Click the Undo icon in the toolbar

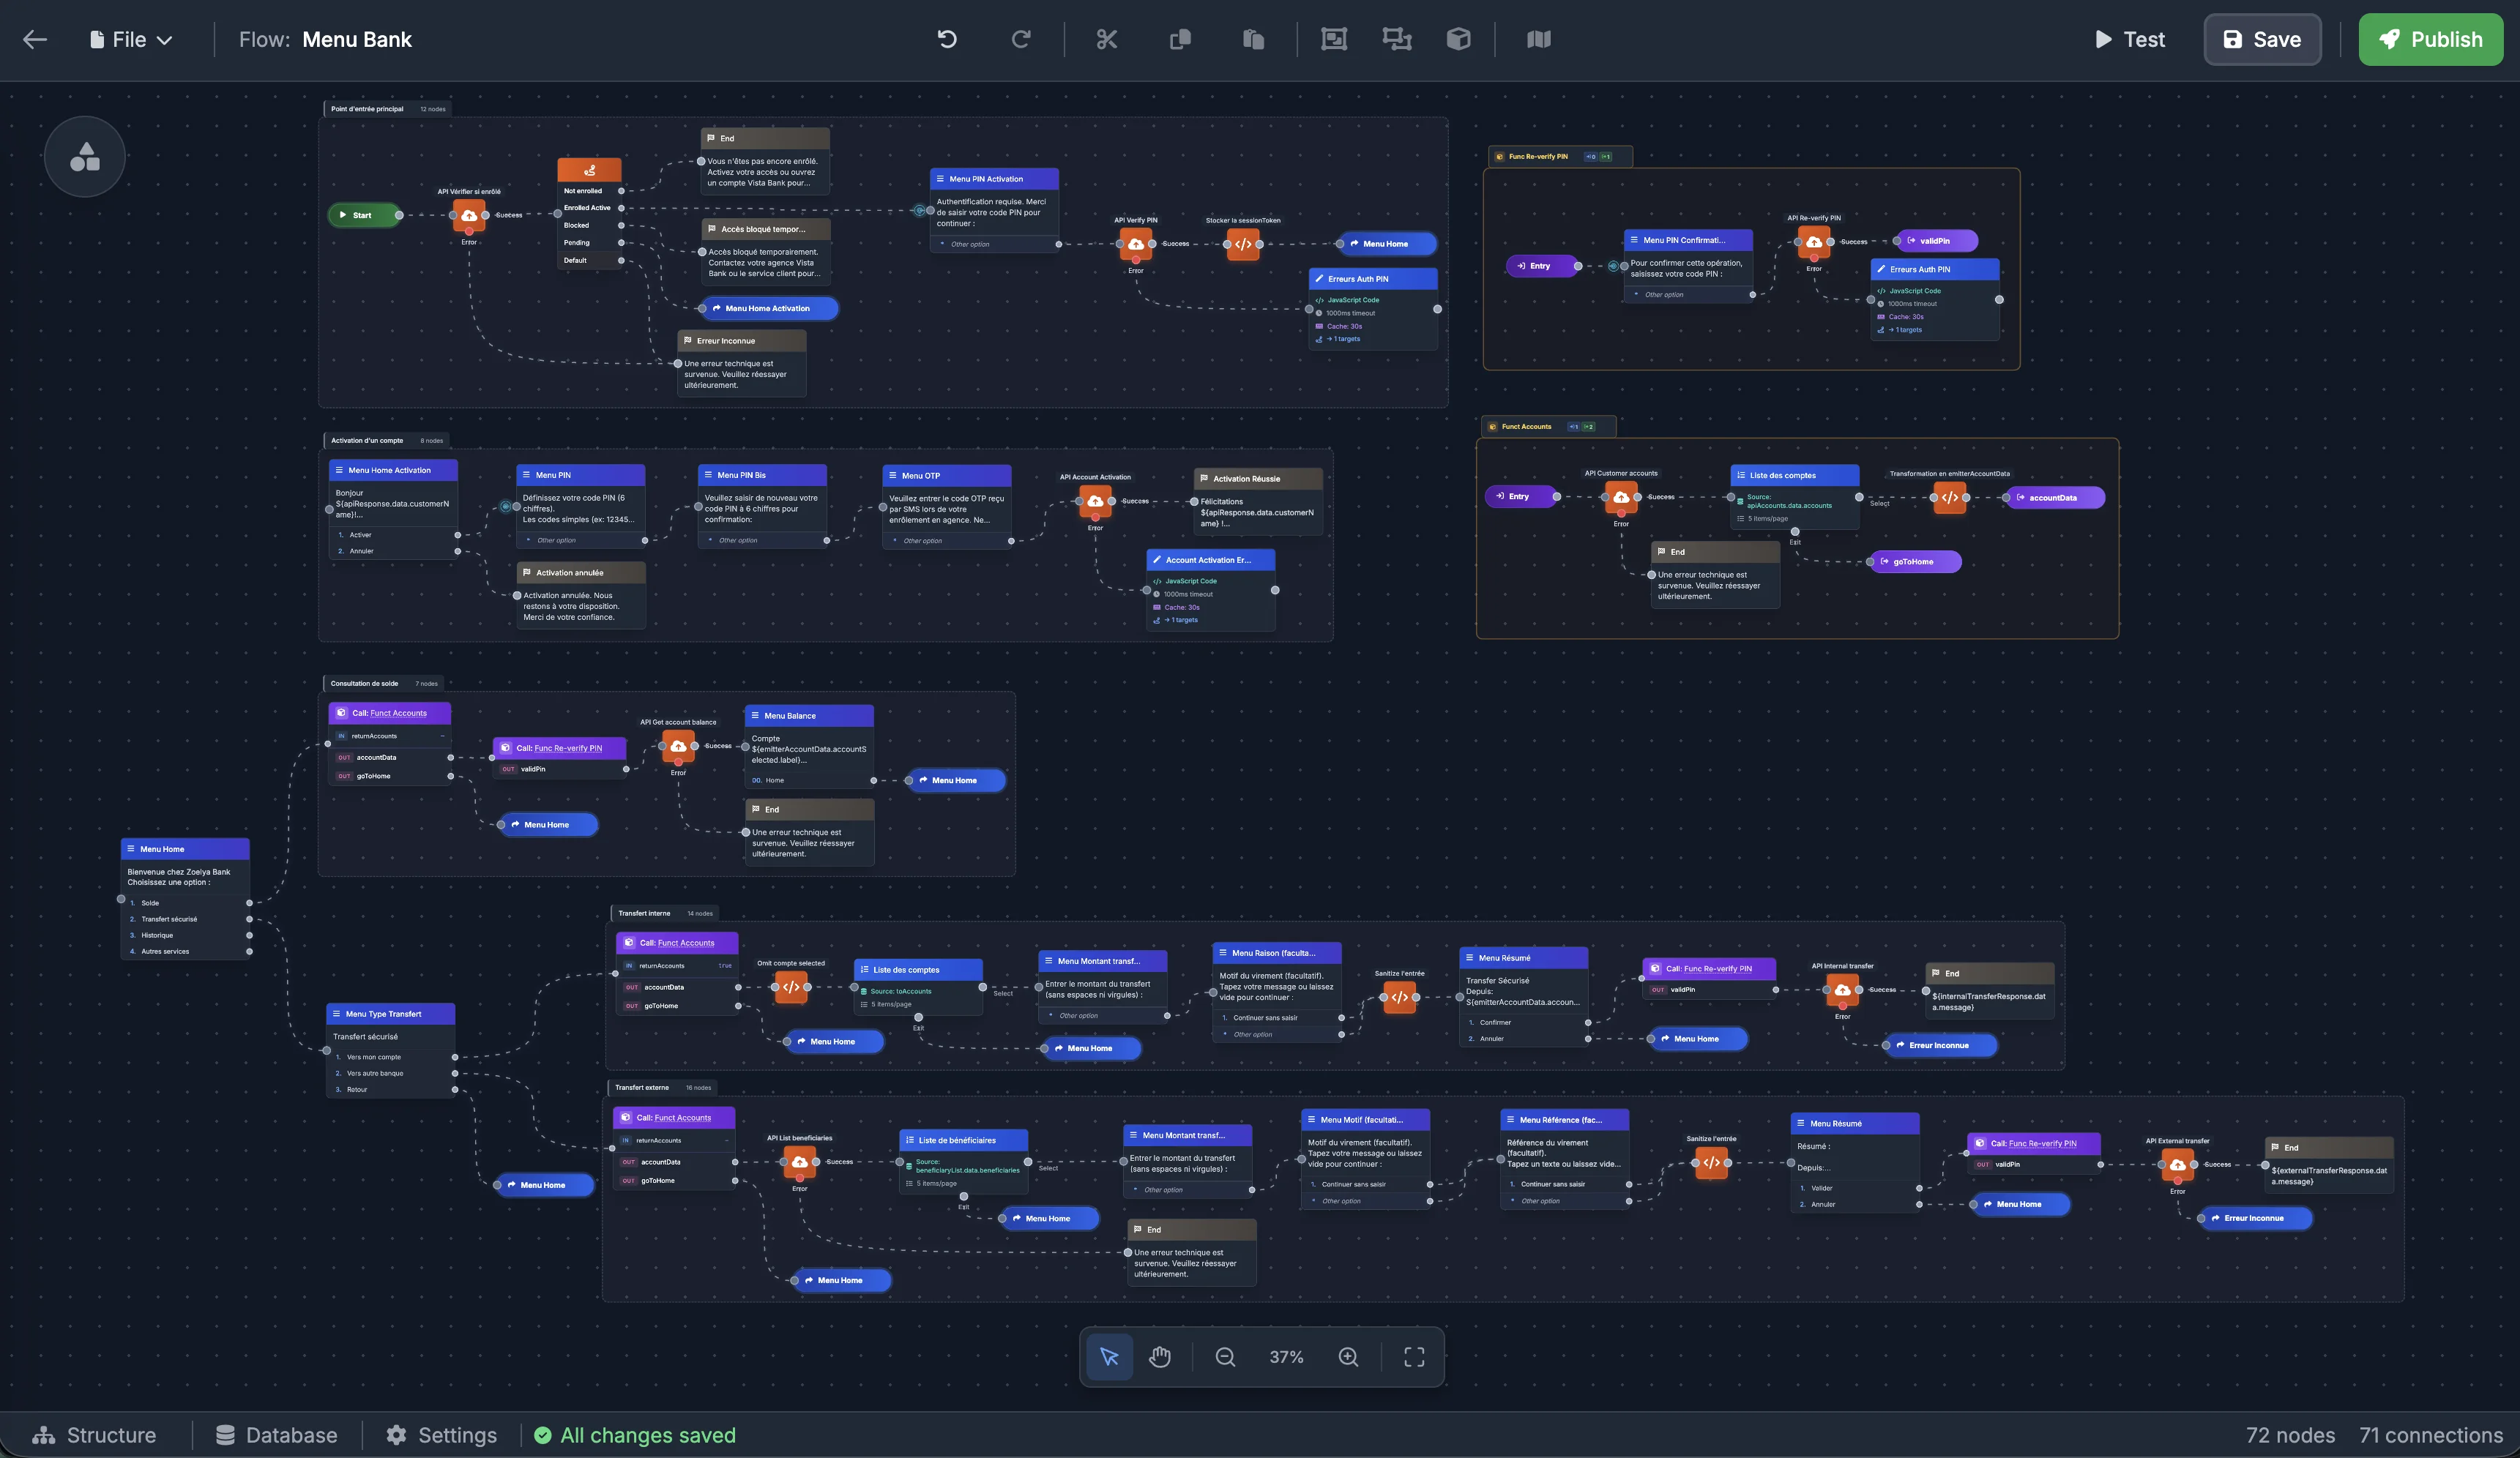pyautogui.click(x=945, y=39)
